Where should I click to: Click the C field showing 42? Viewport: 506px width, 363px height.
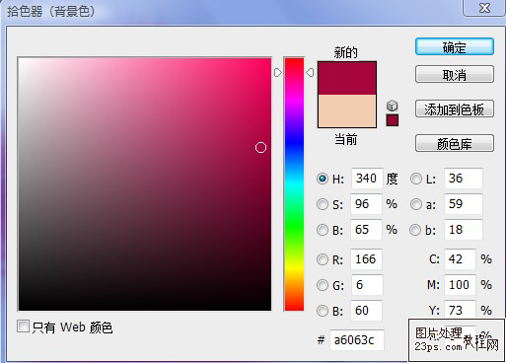point(460,259)
